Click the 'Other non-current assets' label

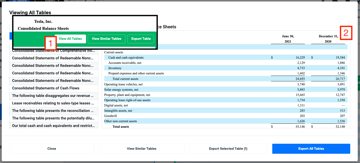click(121, 121)
